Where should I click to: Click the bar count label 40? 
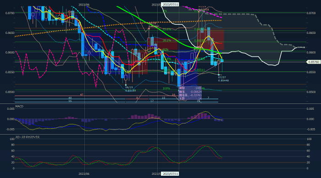70,98
